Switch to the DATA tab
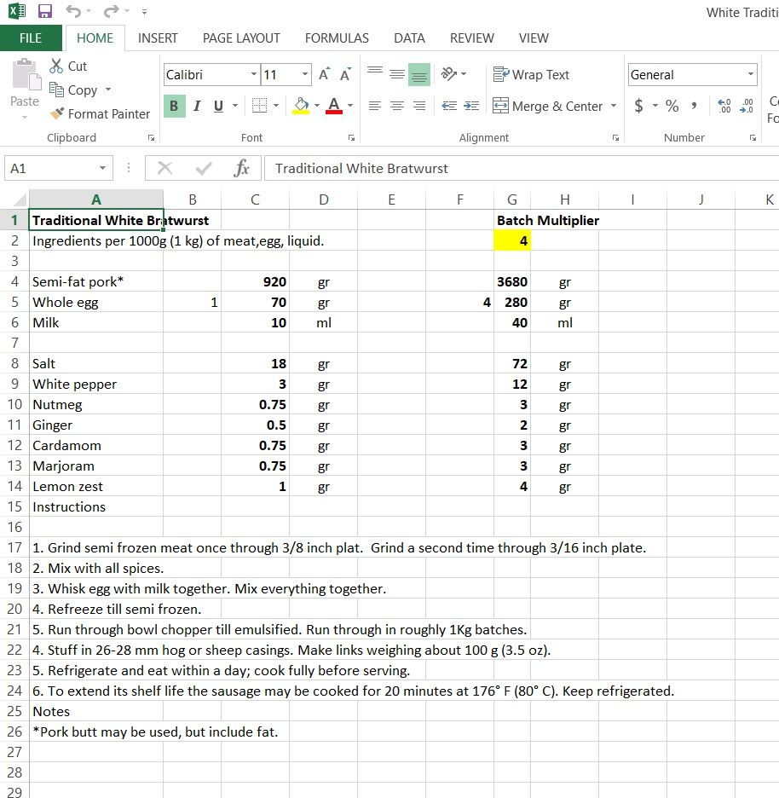779x798 pixels. point(409,38)
